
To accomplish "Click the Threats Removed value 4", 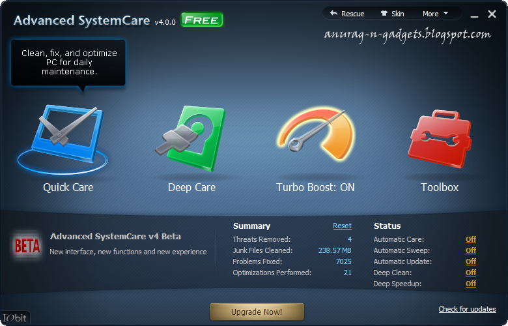I will click(x=350, y=239).
